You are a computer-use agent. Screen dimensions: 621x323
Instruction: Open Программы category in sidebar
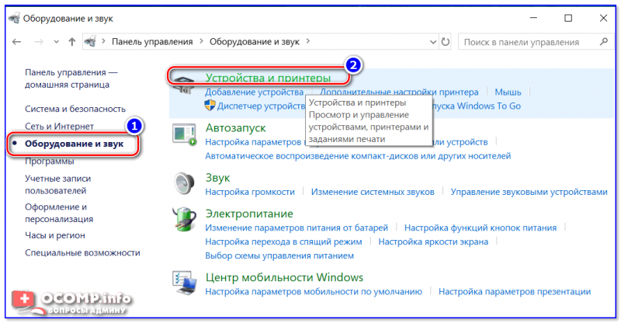[50, 161]
